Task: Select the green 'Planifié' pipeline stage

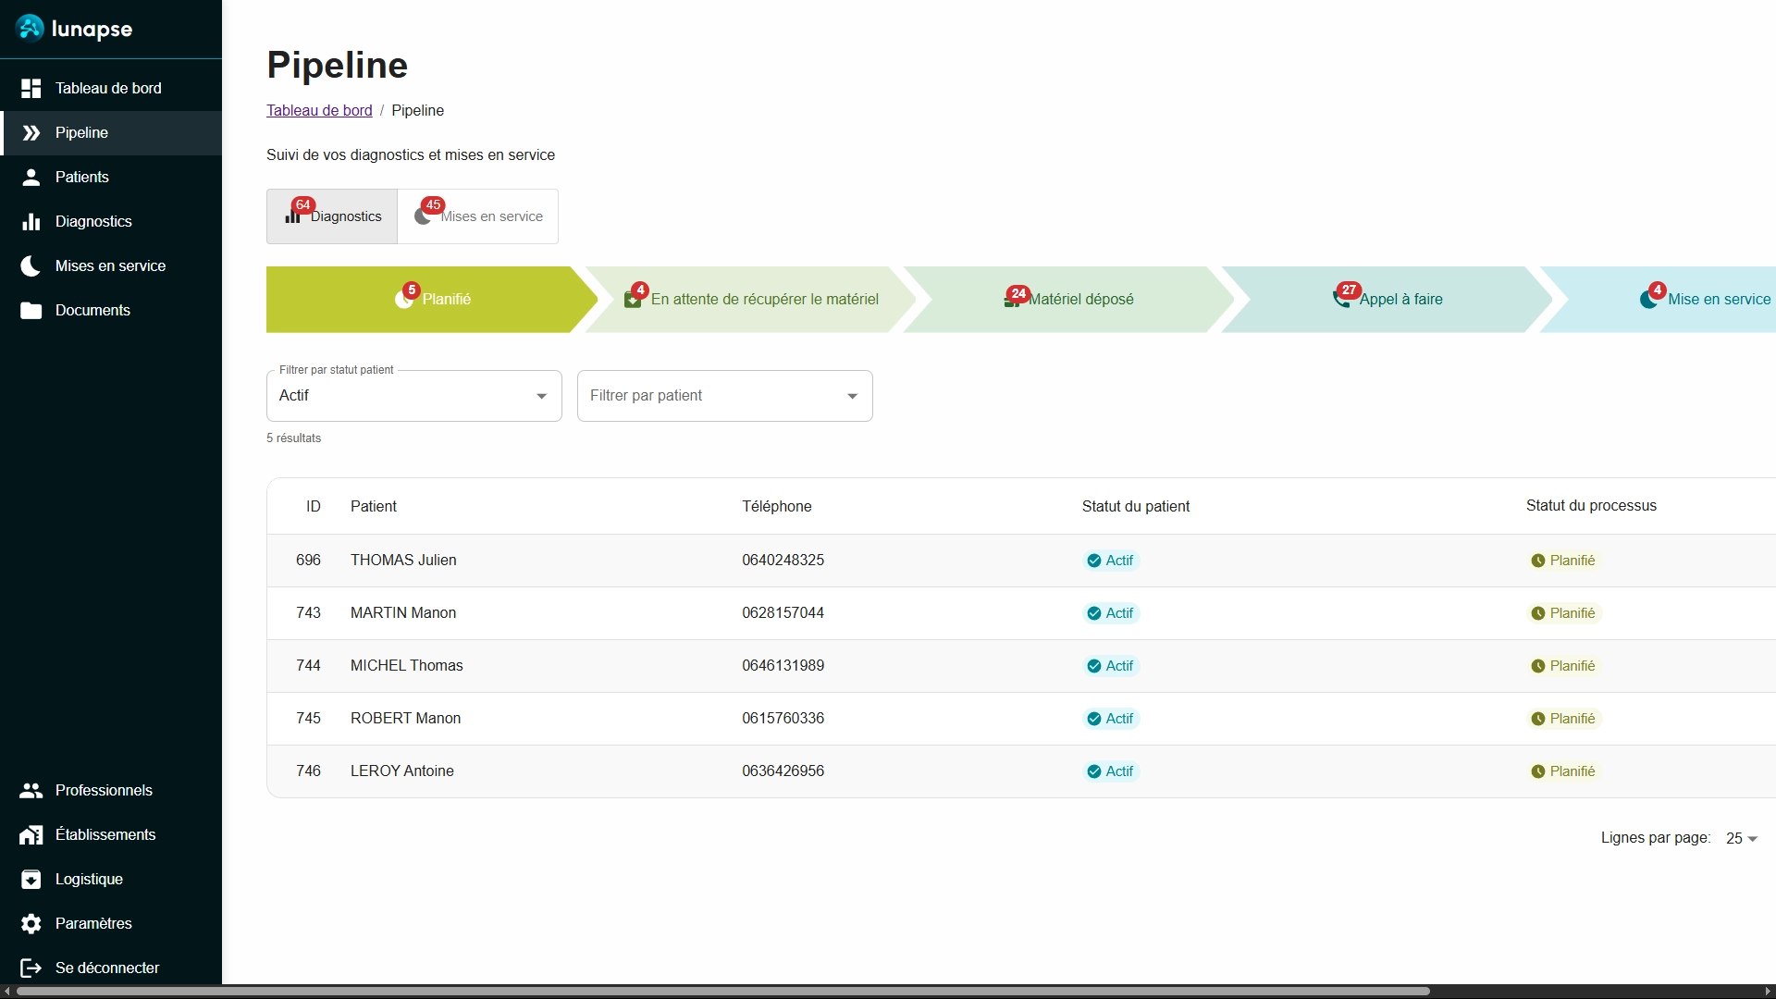Action: click(x=433, y=299)
